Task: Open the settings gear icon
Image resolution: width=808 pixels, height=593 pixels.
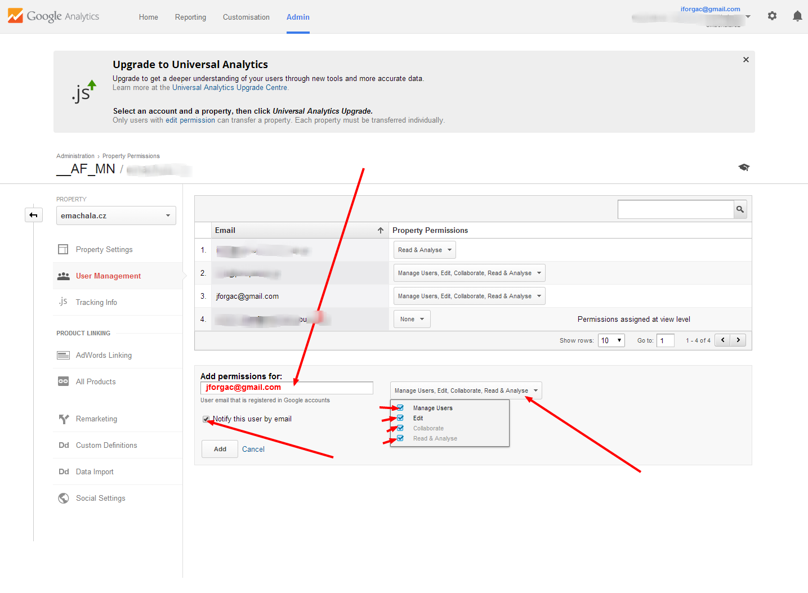Action: pyautogui.click(x=772, y=16)
